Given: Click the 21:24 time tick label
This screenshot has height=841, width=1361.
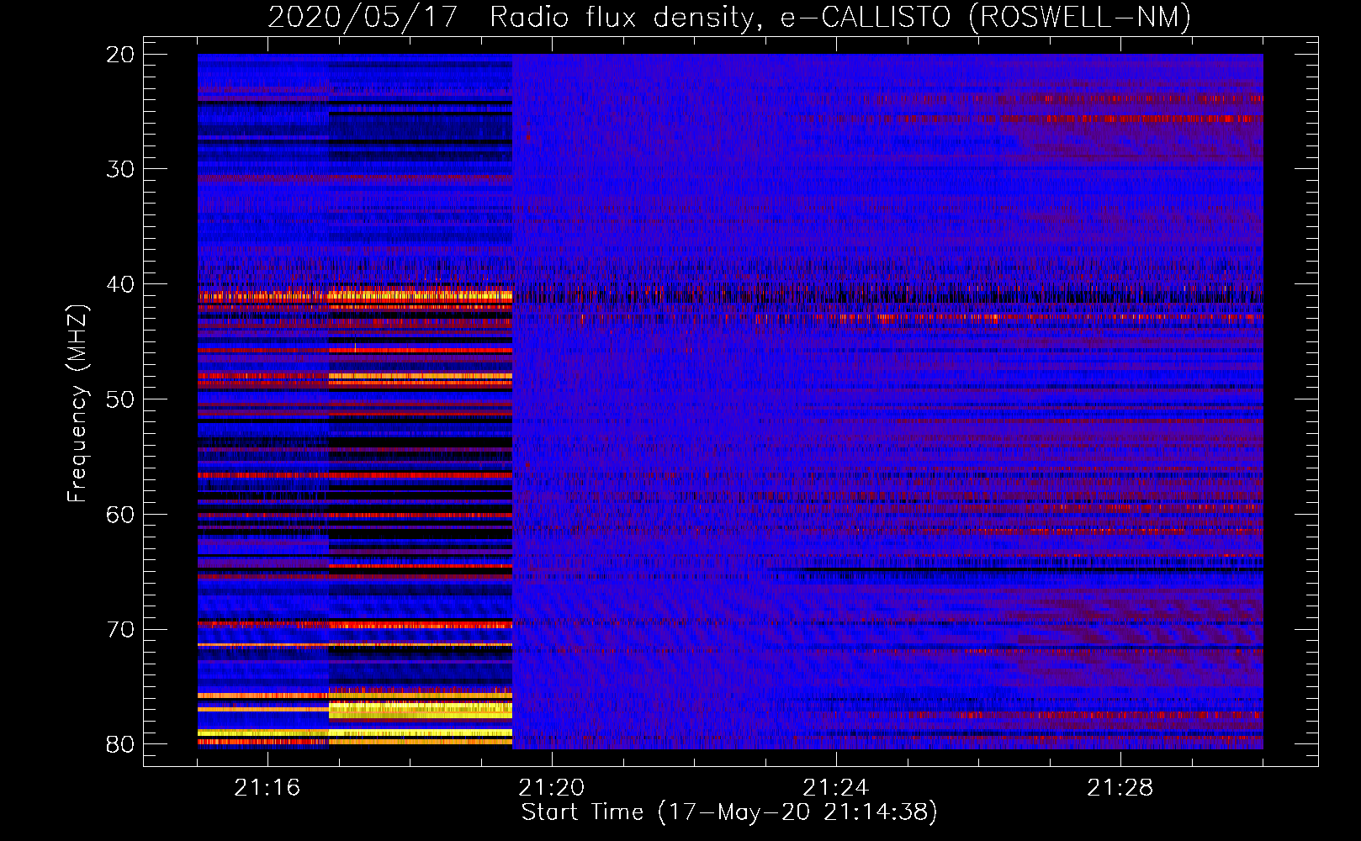Looking at the screenshot, I should click(836, 788).
